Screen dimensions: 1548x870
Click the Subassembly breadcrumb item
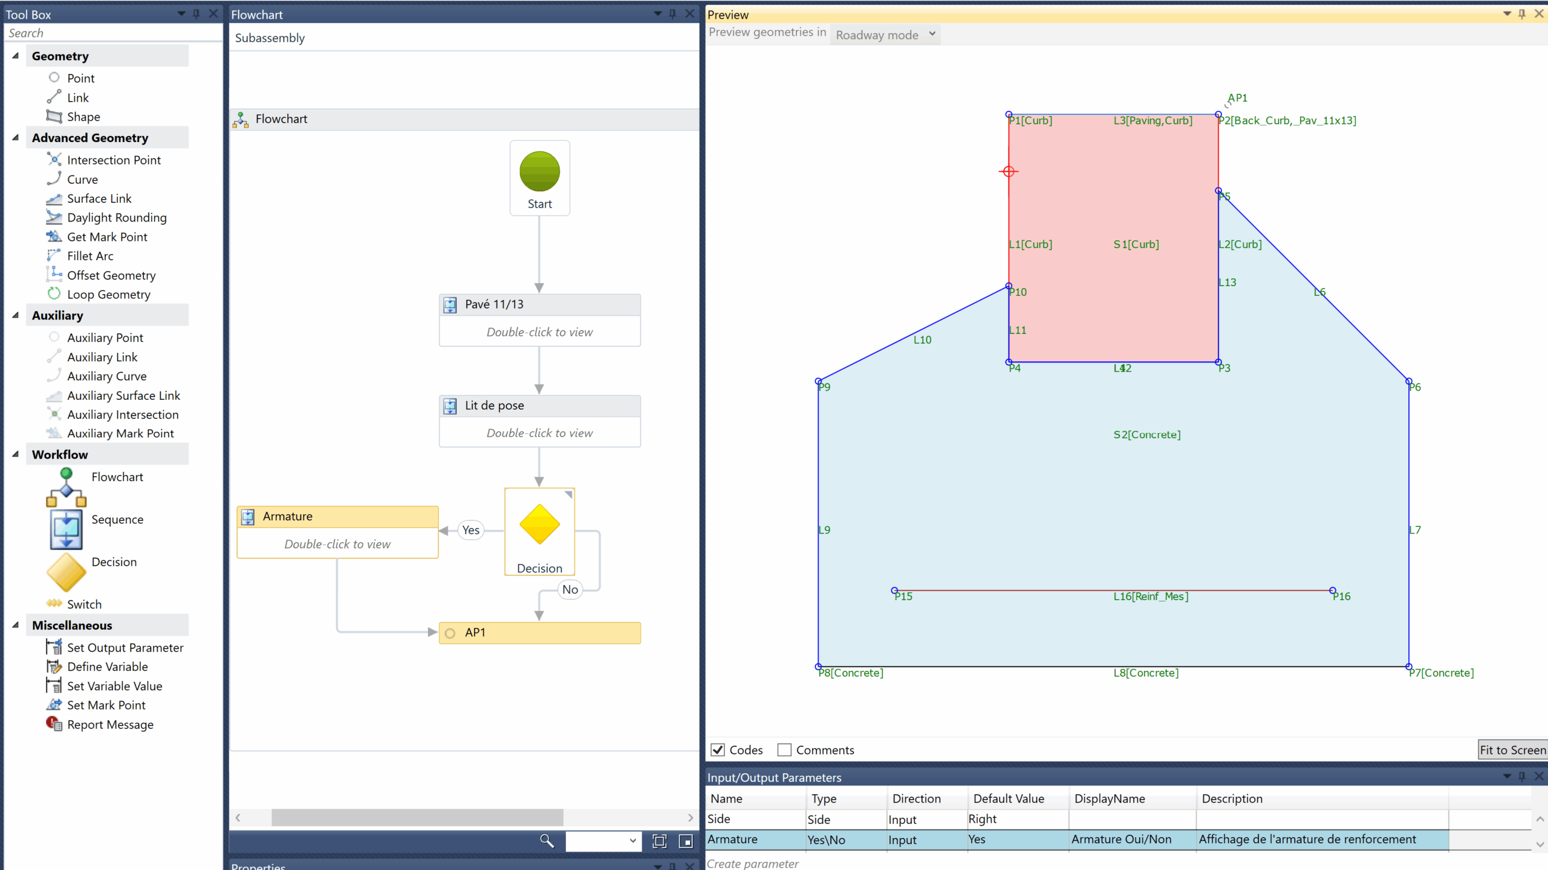tap(270, 38)
